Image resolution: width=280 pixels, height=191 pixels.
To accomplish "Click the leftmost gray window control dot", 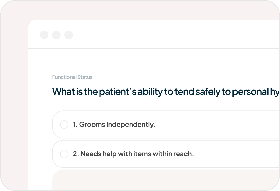I will tap(44, 35).
